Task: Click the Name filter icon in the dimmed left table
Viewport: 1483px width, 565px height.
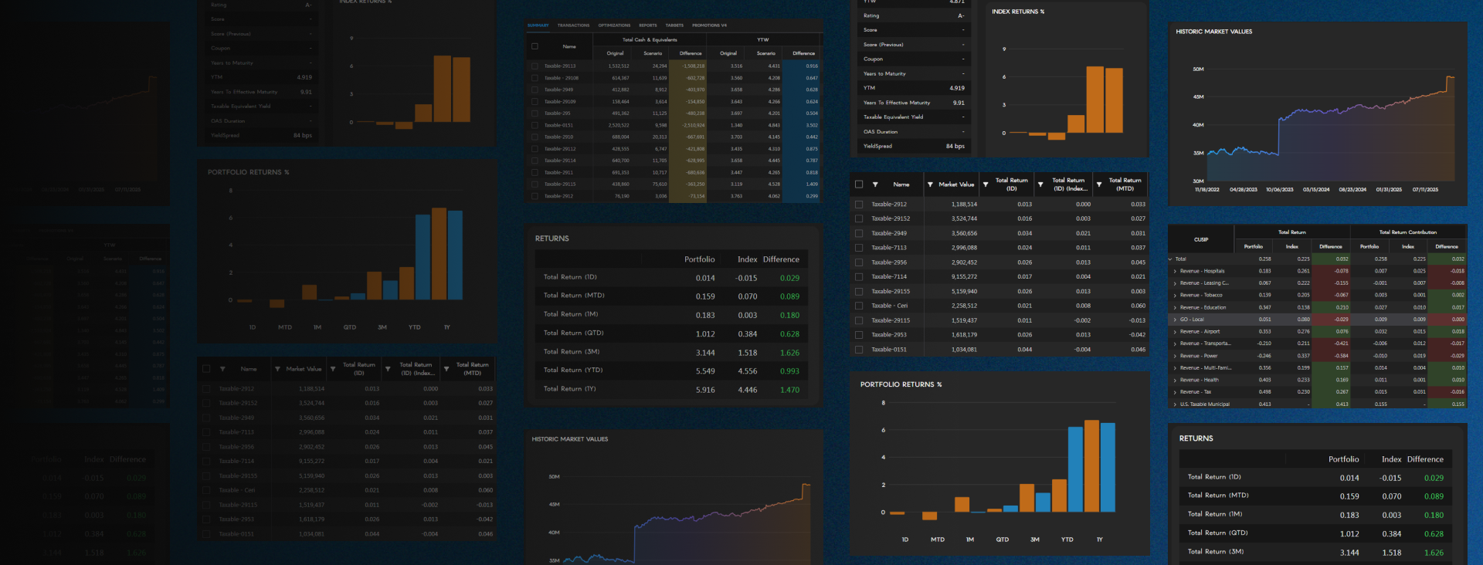Action: tap(222, 369)
